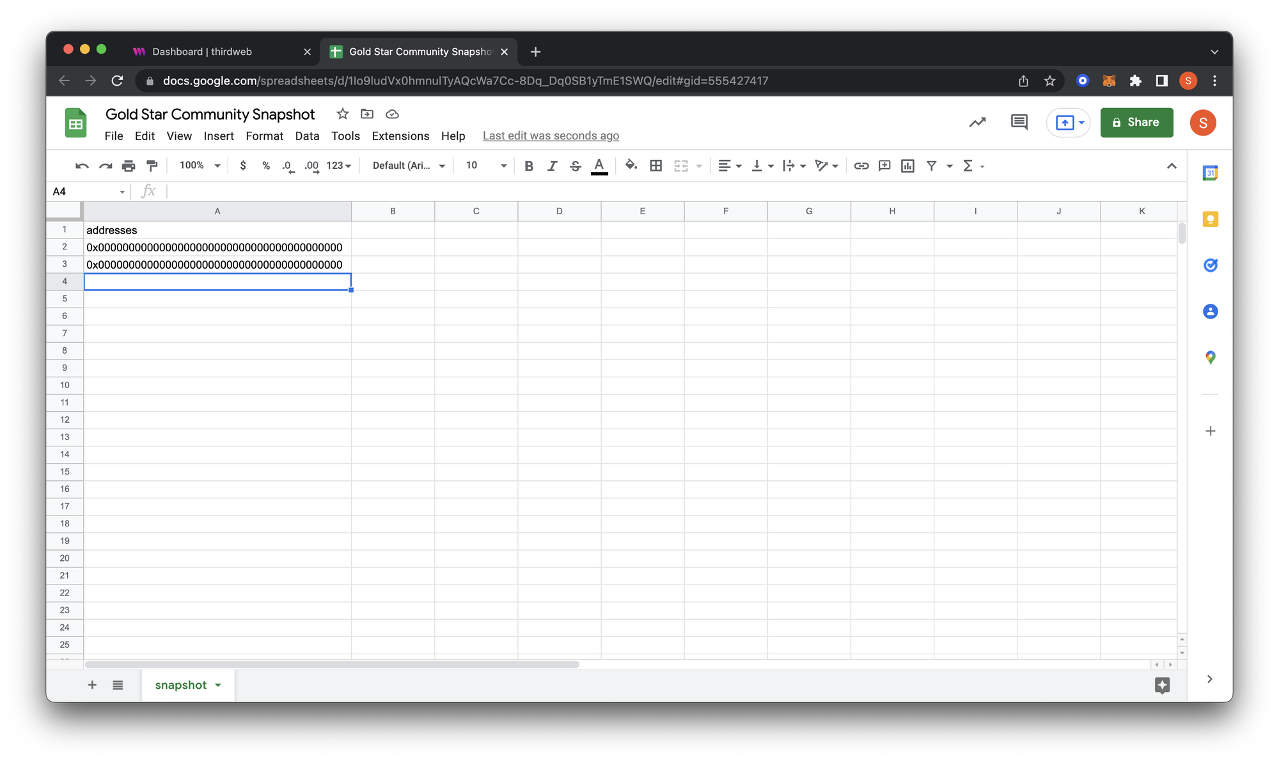The image size is (1279, 763).
Task: Open the borders menu
Action: [655, 166]
